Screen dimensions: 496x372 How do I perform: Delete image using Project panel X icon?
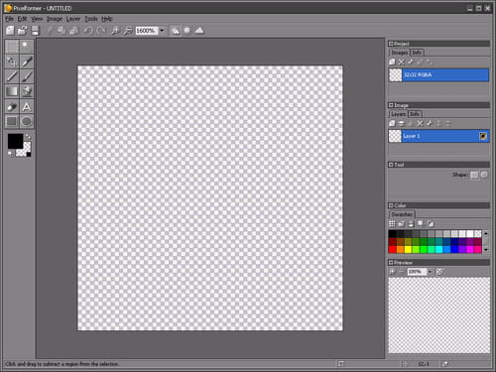pyautogui.click(x=402, y=62)
